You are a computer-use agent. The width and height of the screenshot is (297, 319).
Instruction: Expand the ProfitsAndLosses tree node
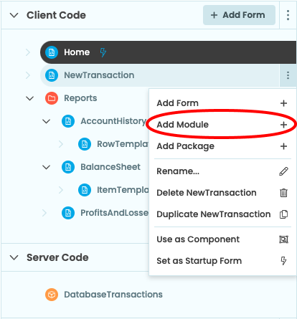coord(44,213)
